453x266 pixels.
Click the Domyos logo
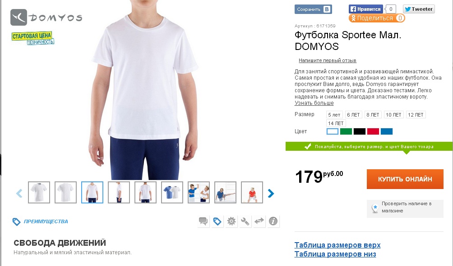tap(46, 18)
